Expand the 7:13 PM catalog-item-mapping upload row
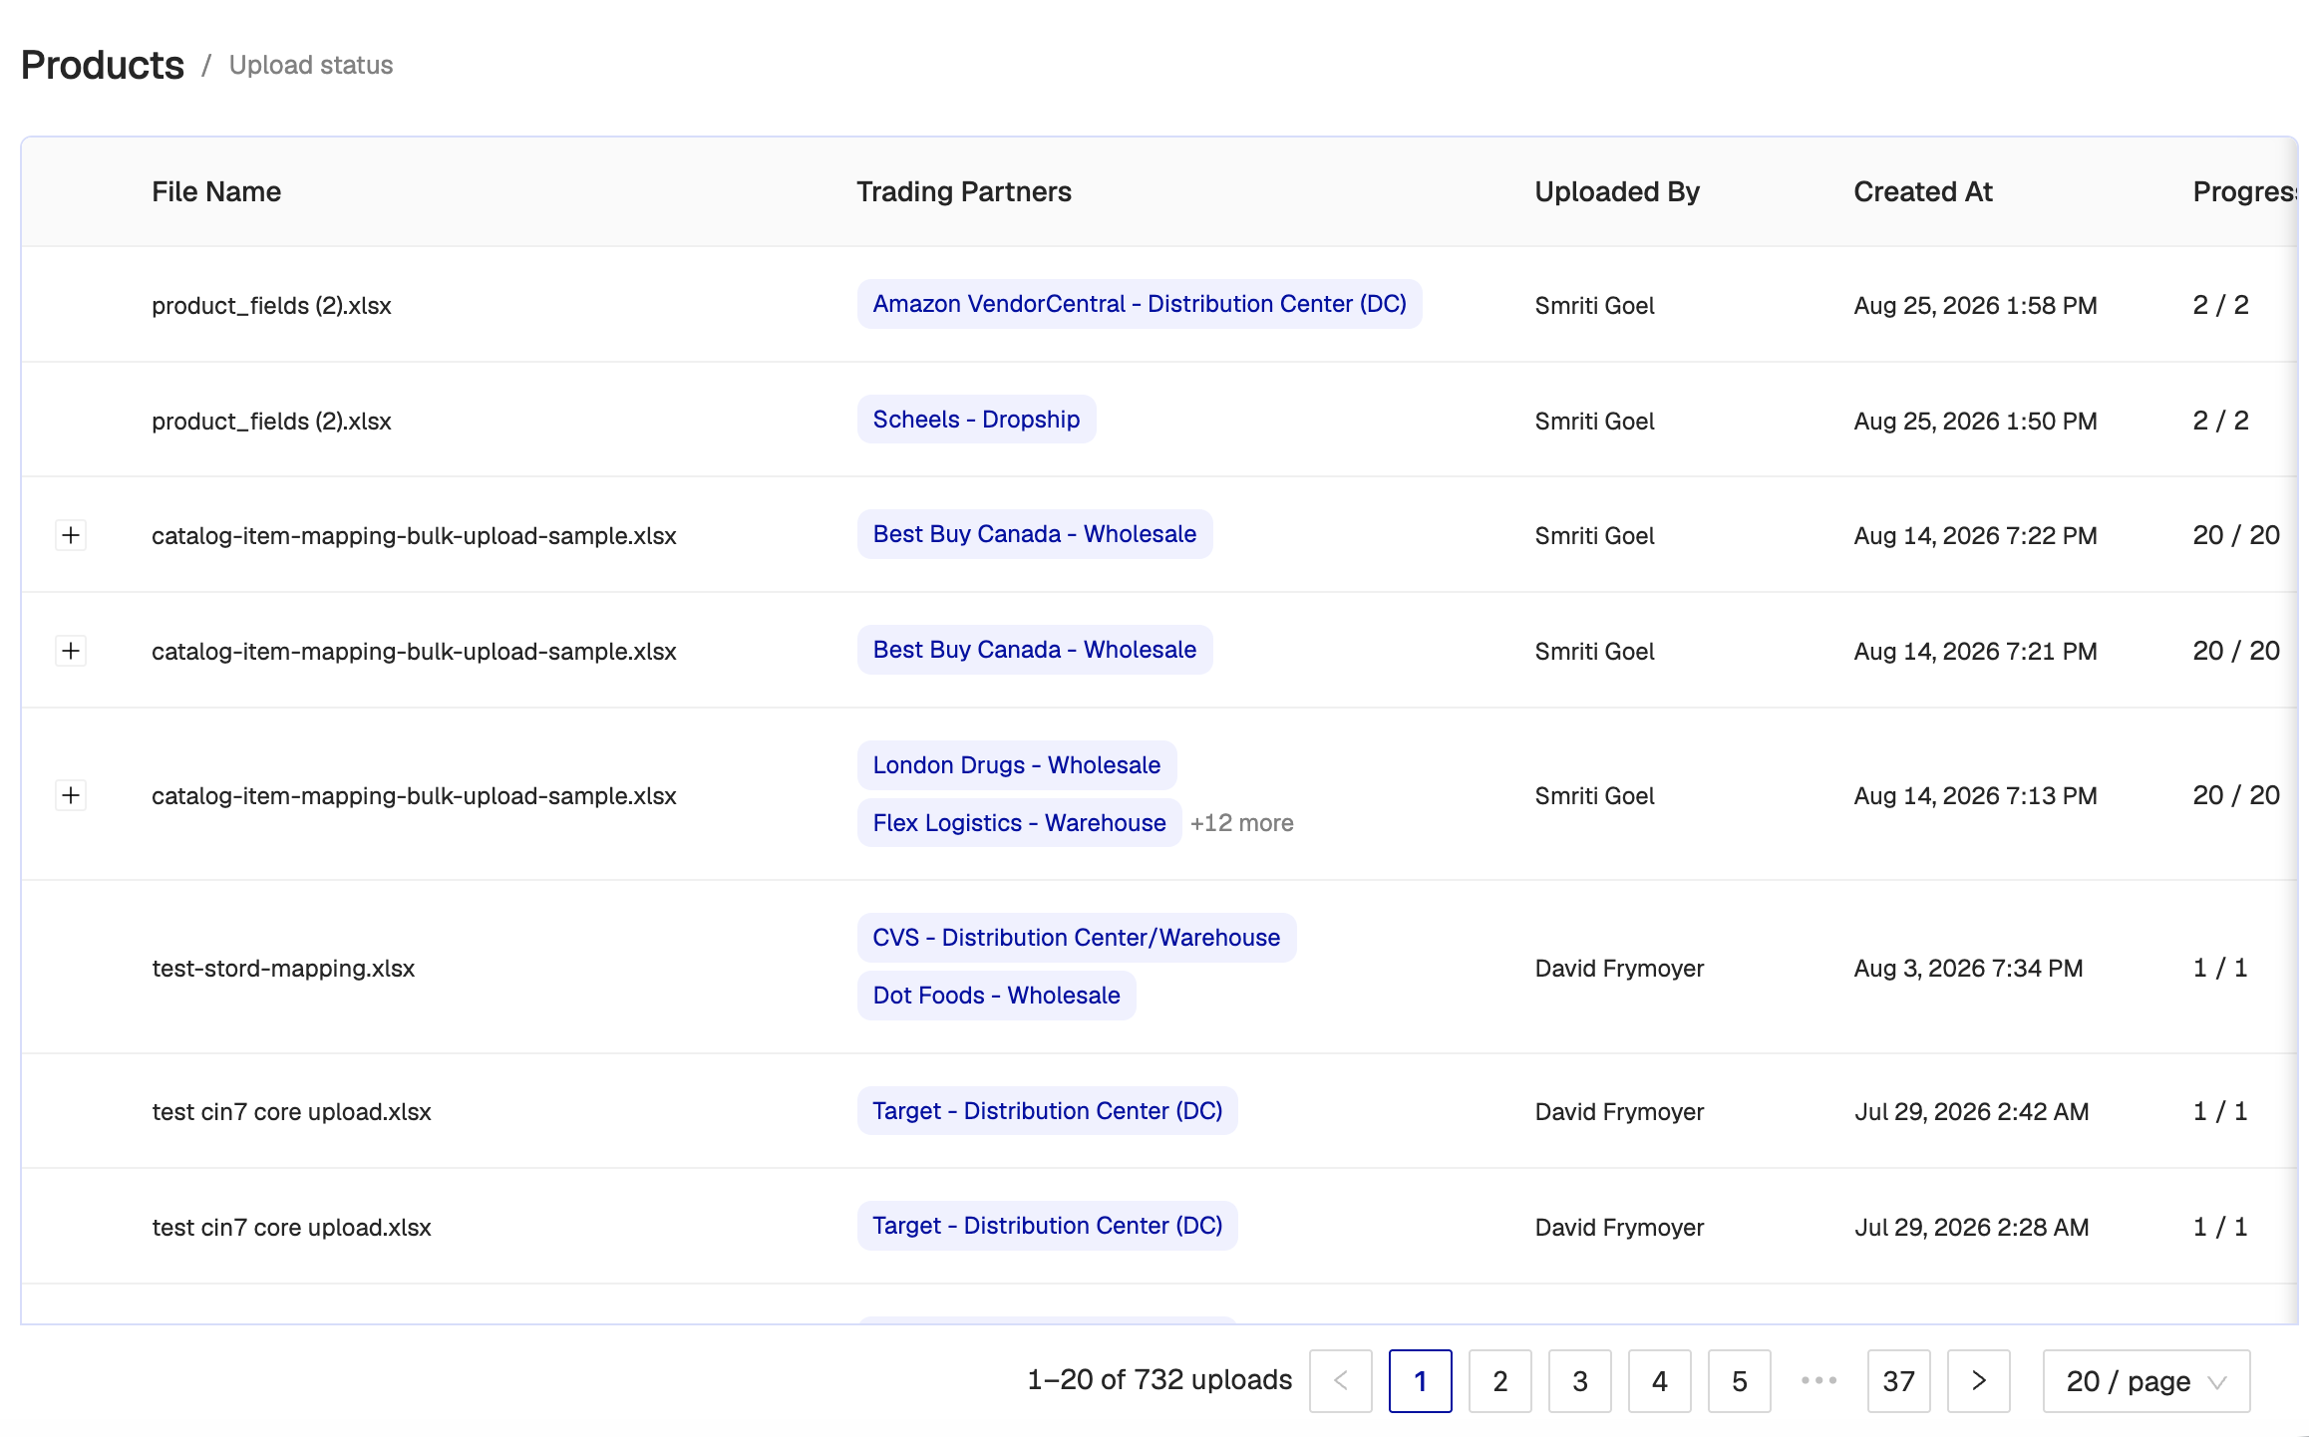The width and height of the screenshot is (2309, 1437). point(71,795)
